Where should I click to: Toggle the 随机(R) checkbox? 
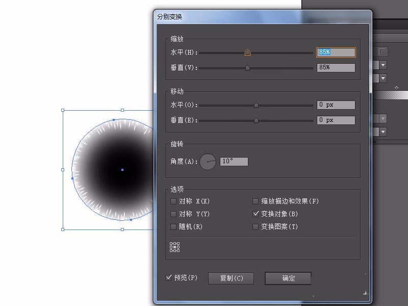[x=173, y=226]
